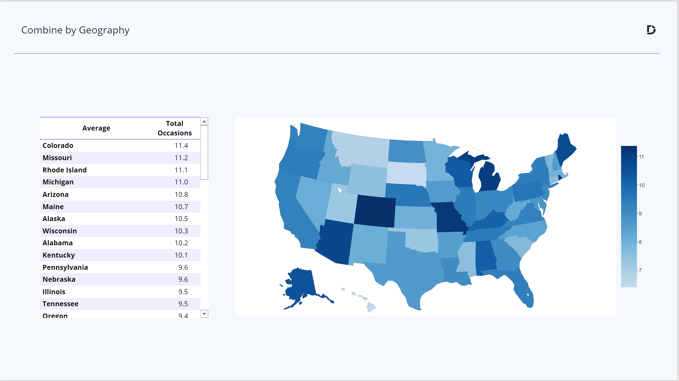Click the Total Occasions column header
Screen dimensions: 679x381
click(175, 128)
